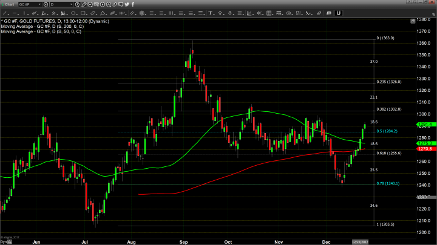Click the small icon beside Dyn at bottom left
The image size is (437, 245).
10,242
